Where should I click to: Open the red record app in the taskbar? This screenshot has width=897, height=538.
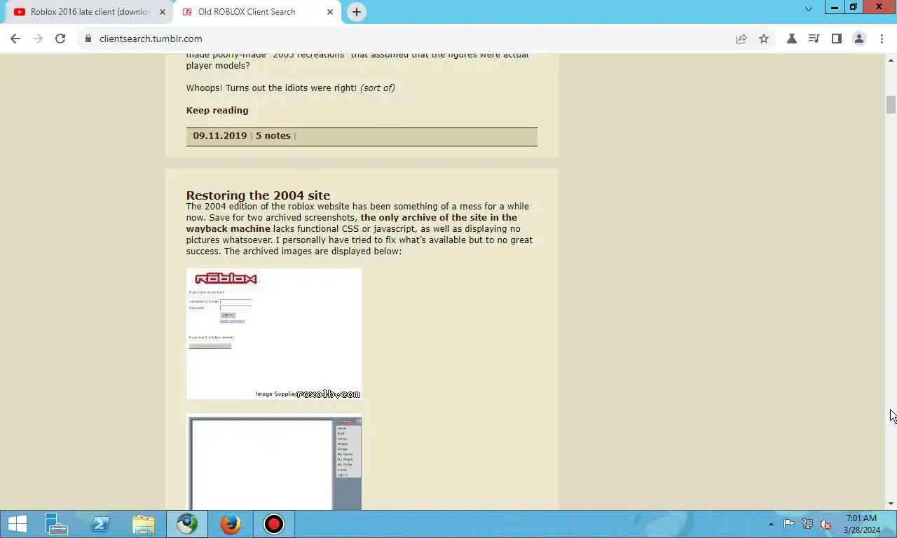274,524
